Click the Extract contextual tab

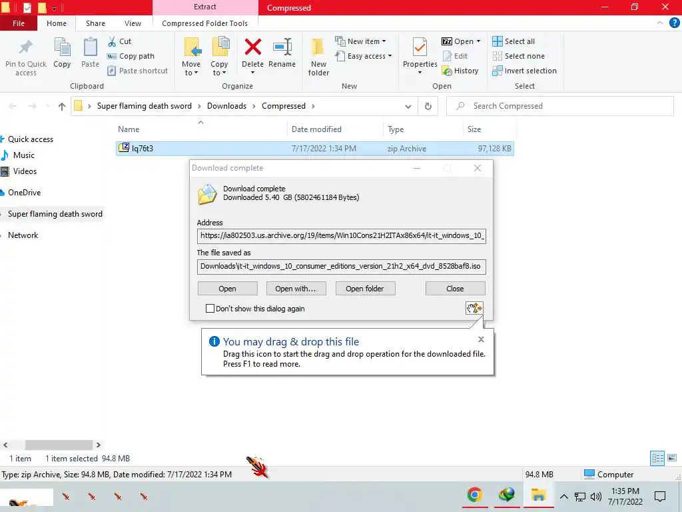tap(205, 7)
